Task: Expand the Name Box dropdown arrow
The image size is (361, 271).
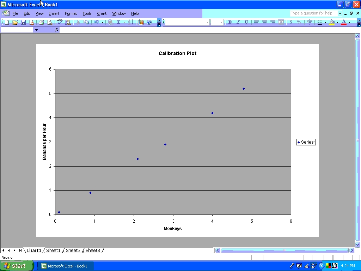Action: (36, 30)
